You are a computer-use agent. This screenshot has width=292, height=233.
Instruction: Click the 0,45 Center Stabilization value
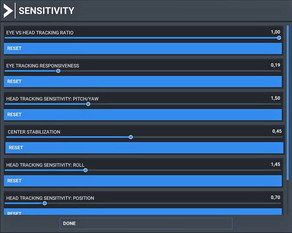click(277, 132)
